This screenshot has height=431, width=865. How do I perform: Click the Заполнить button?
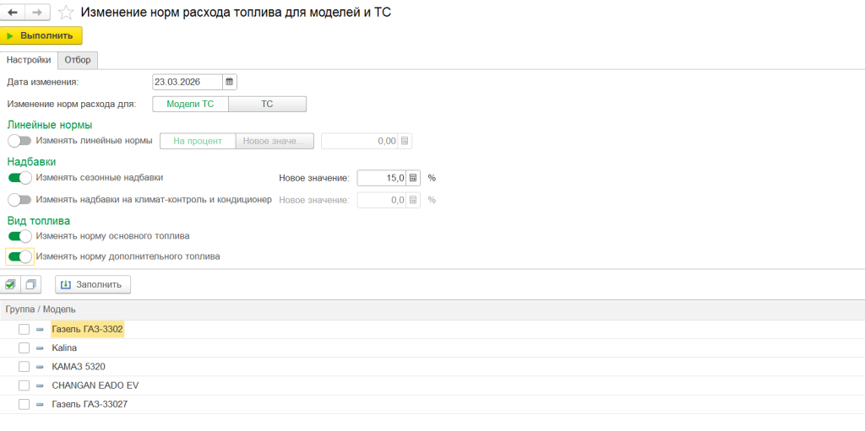coord(93,284)
